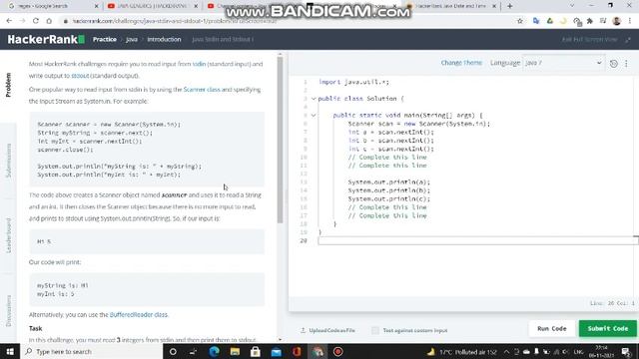Show hidden system tray icons
This screenshot has width=639, height=359.
pos(506,352)
